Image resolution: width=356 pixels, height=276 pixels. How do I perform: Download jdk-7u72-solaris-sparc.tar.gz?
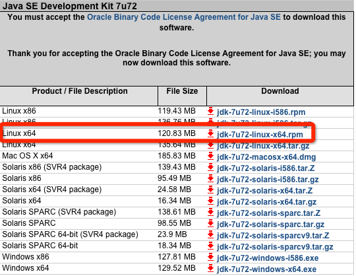(270, 224)
